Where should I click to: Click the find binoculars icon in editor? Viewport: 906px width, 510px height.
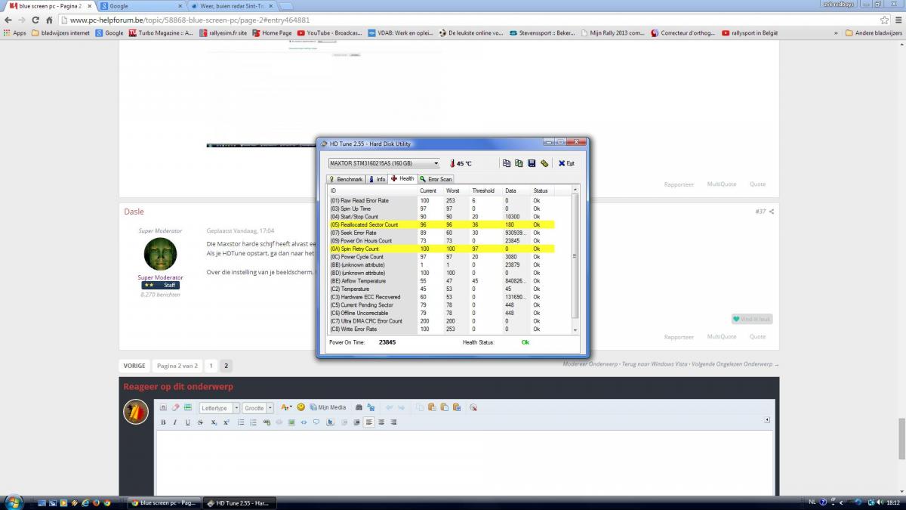[359, 407]
